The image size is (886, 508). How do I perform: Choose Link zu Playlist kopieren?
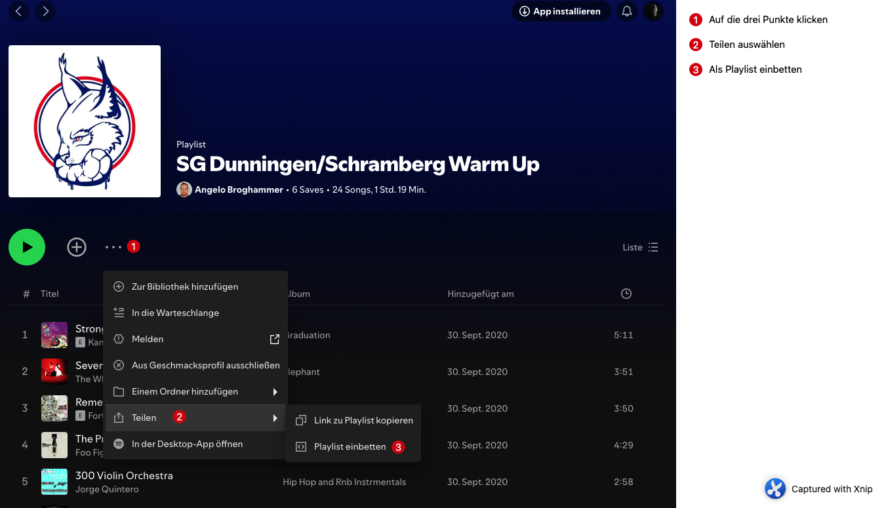click(365, 420)
